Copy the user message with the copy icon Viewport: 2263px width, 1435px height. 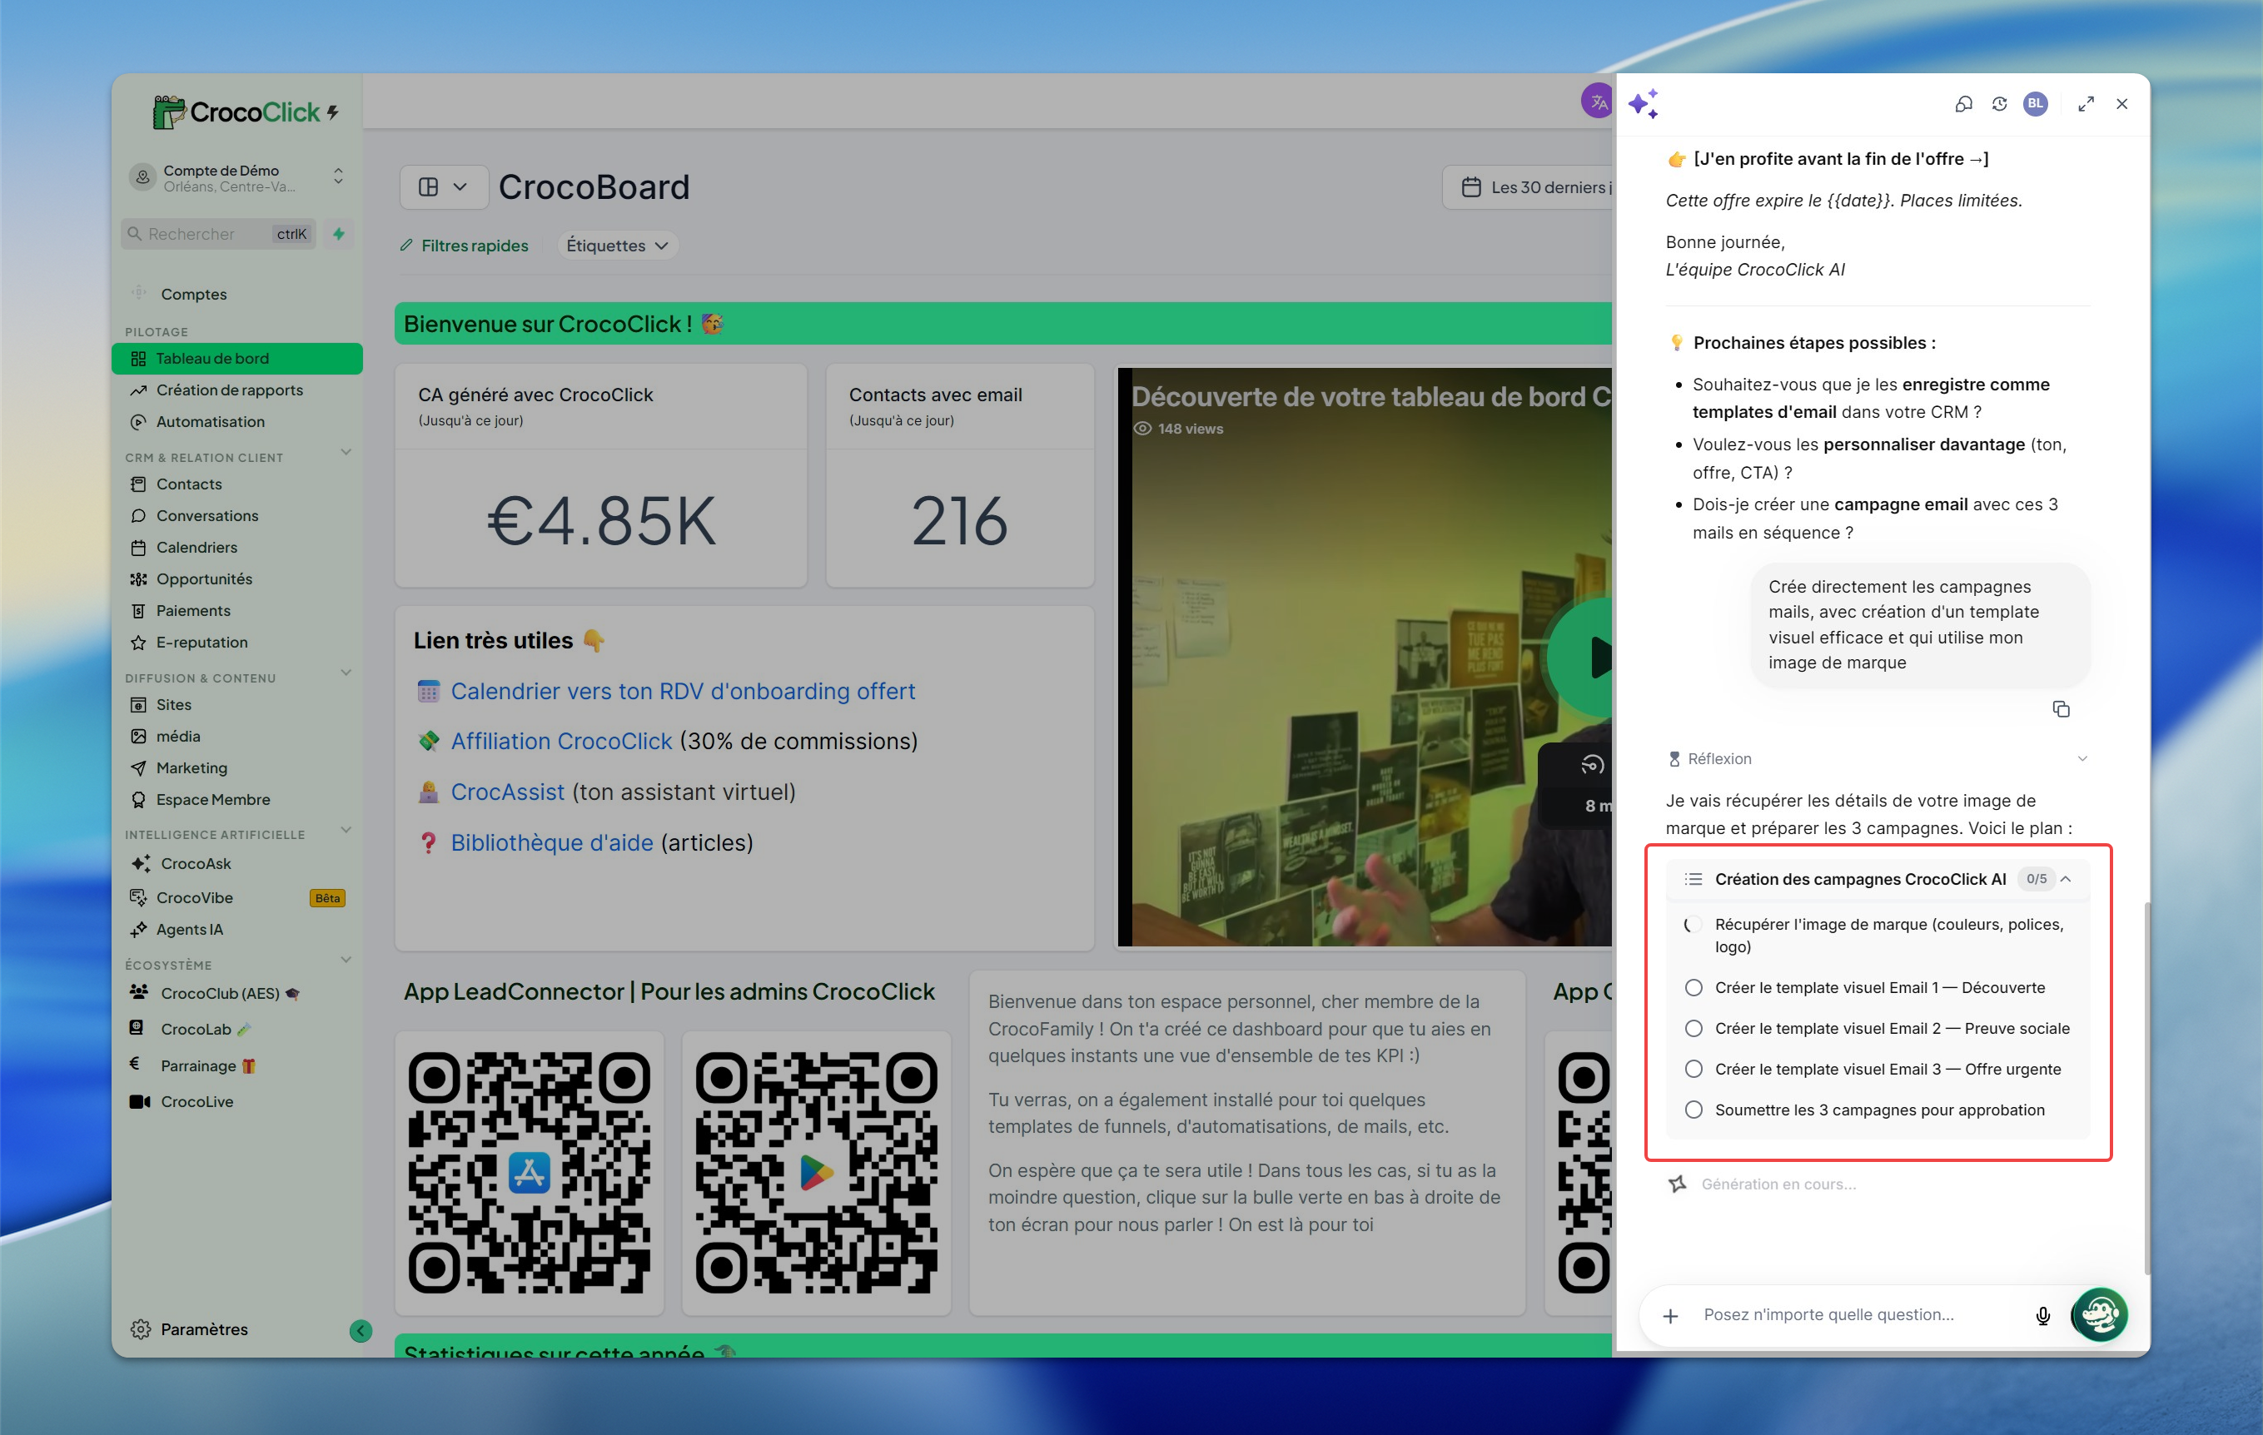coord(2061,709)
